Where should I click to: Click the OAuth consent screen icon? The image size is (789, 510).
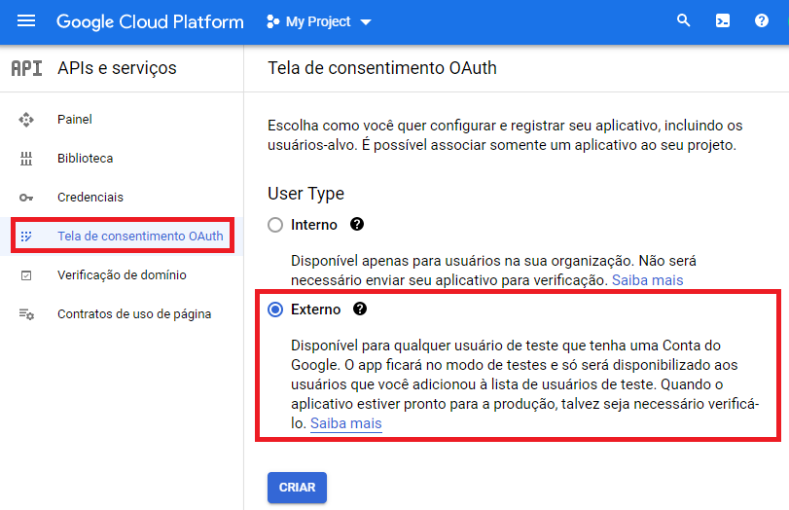point(26,237)
